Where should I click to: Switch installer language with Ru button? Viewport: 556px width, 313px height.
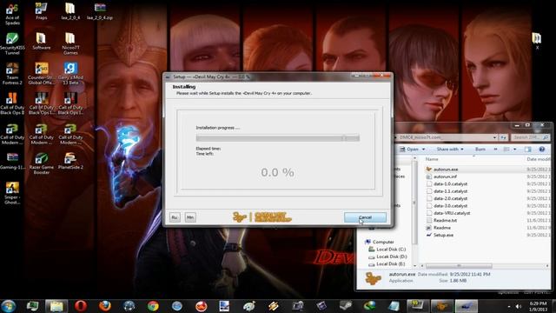click(x=175, y=217)
